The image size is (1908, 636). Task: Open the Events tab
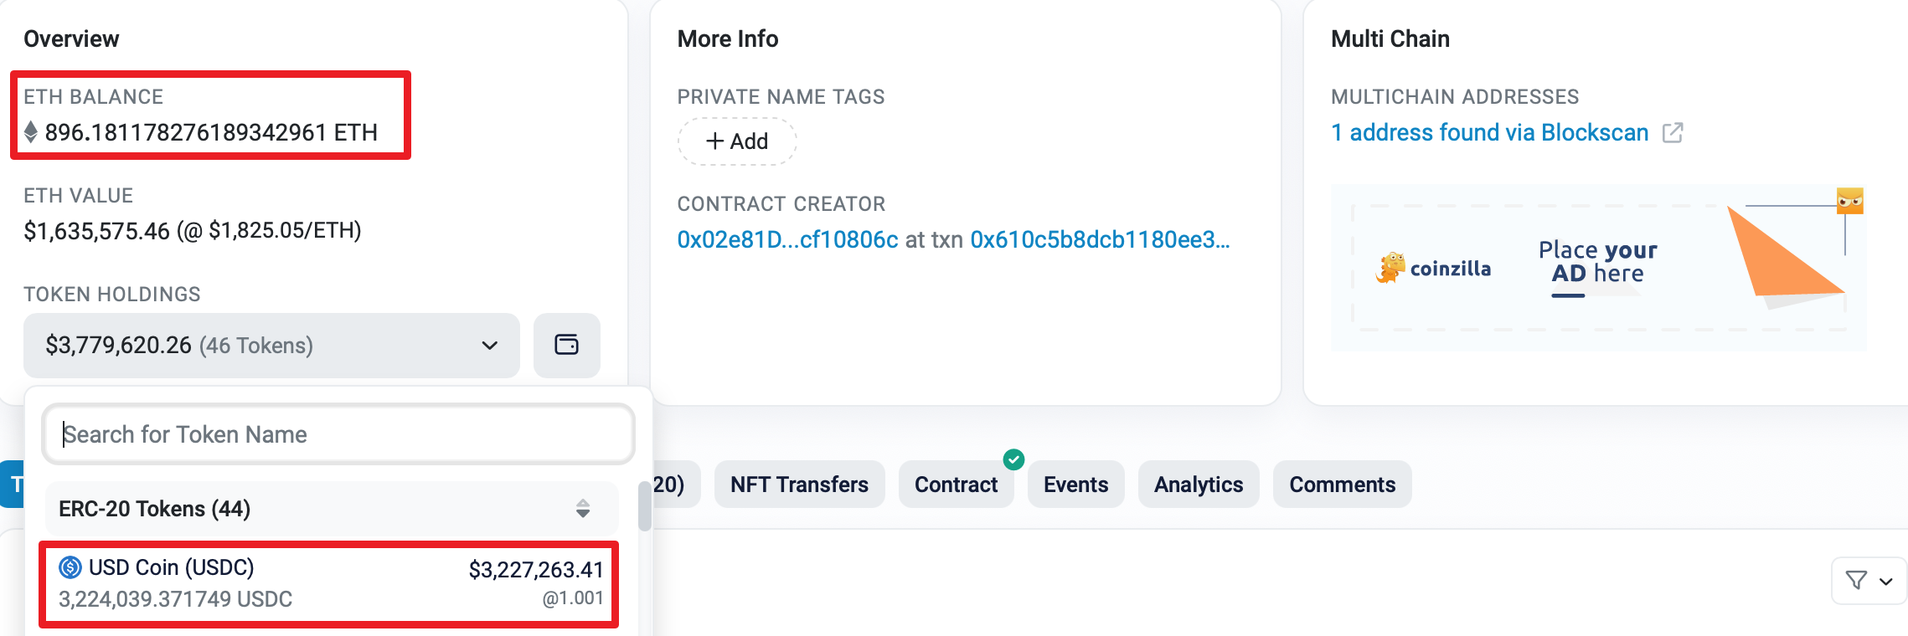click(x=1075, y=485)
